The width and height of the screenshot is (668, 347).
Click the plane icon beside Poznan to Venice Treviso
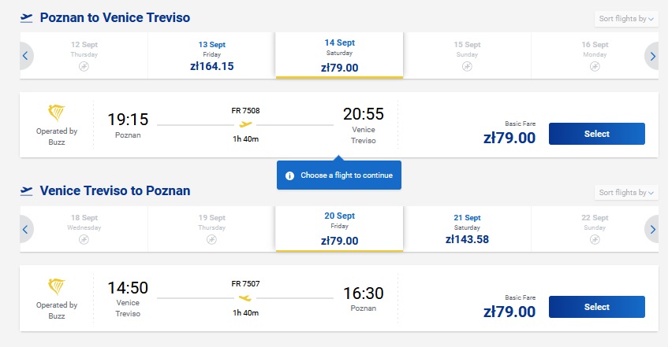[26, 18]
